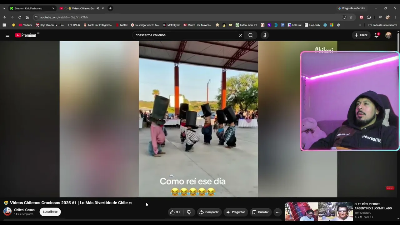
Task: Open the Fútbol Libre TV bookmark
Action: point(246,25)
